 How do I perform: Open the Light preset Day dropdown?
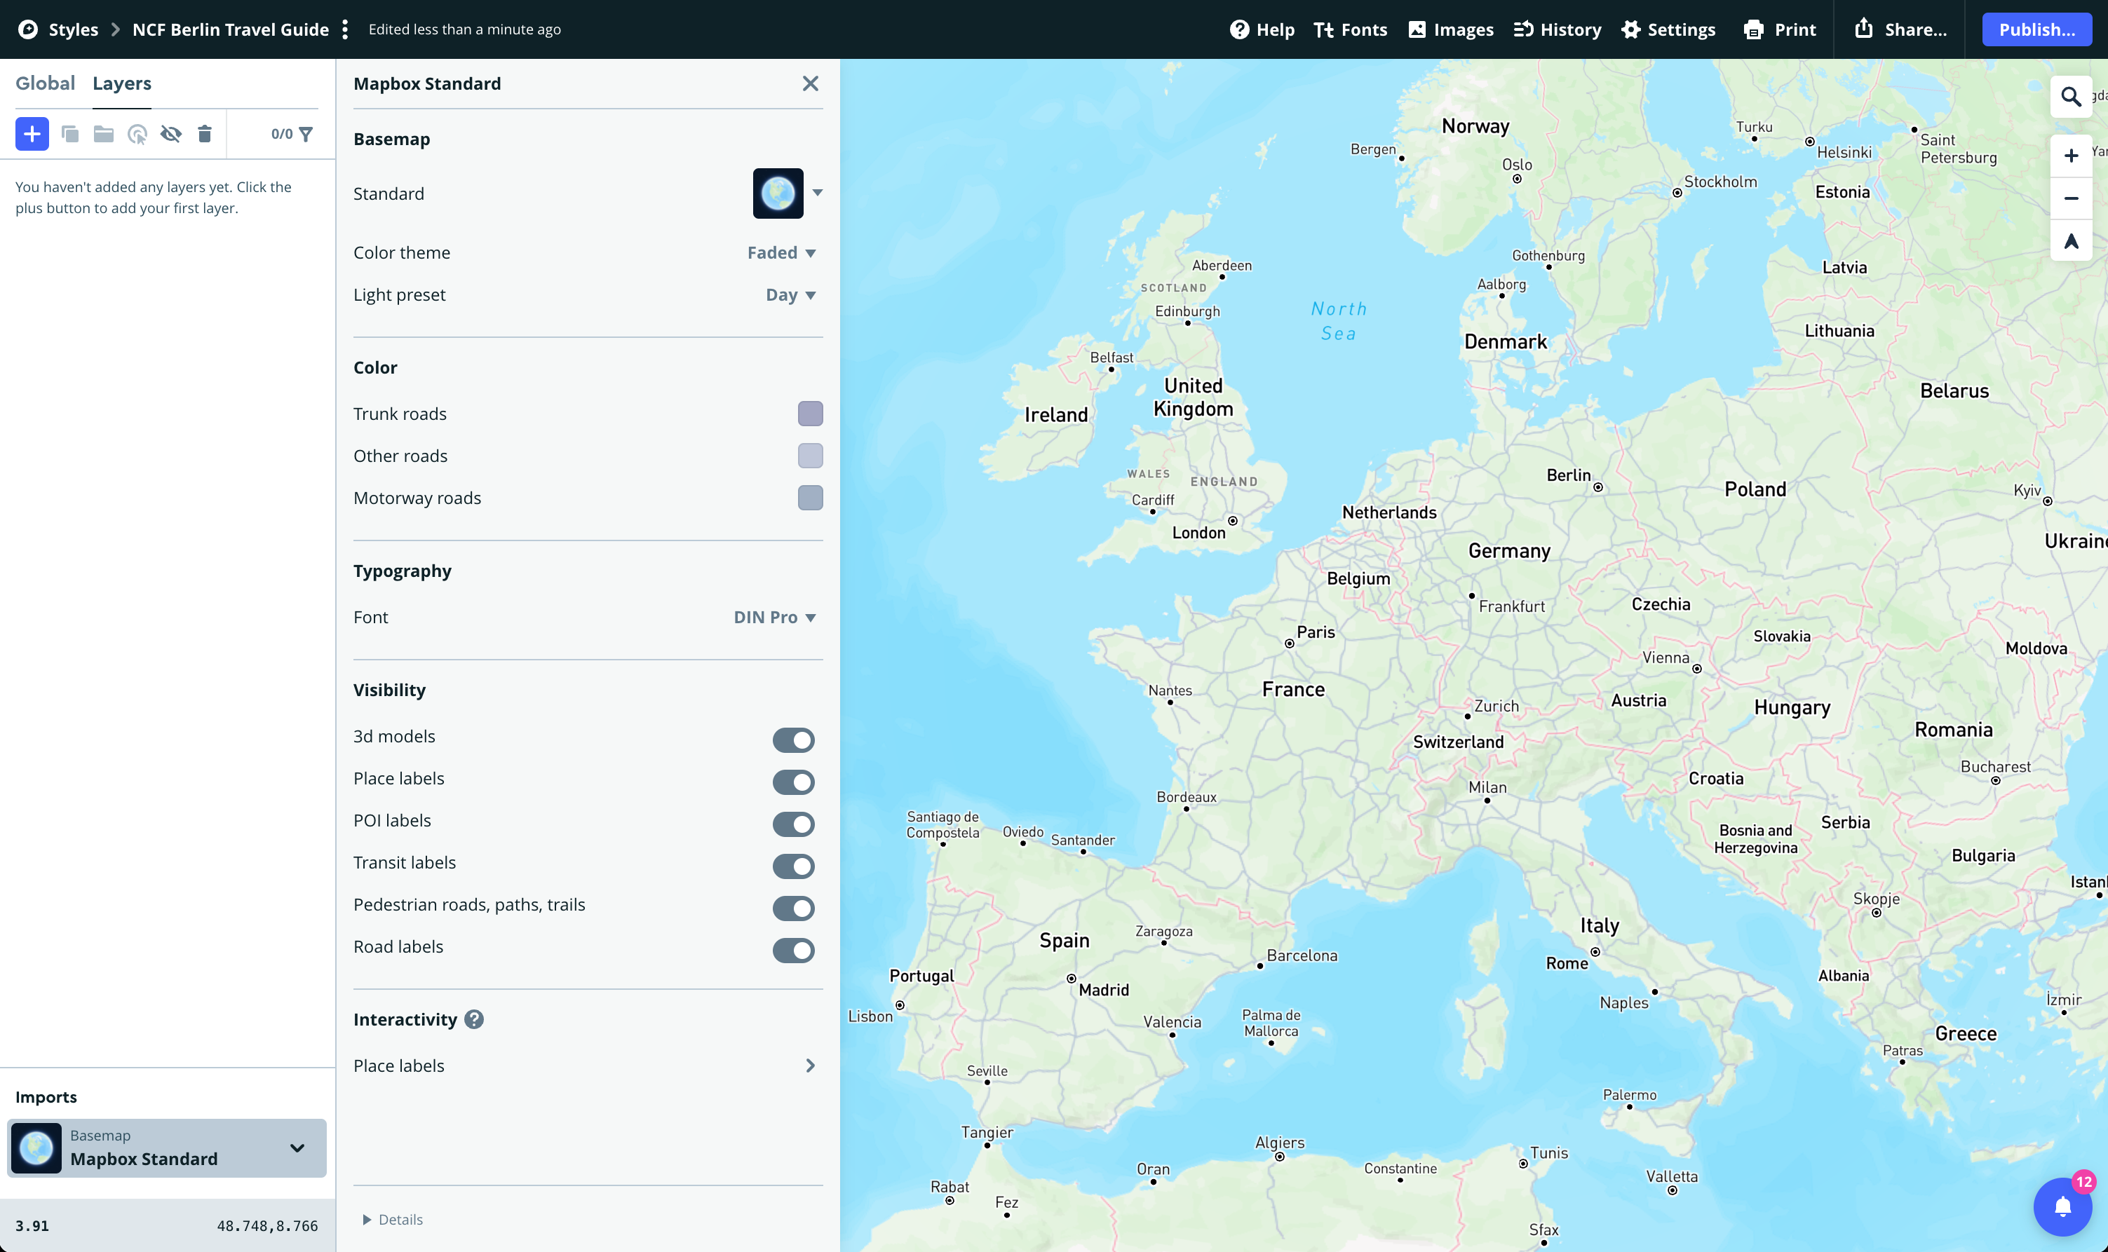[x=791, y=294]
